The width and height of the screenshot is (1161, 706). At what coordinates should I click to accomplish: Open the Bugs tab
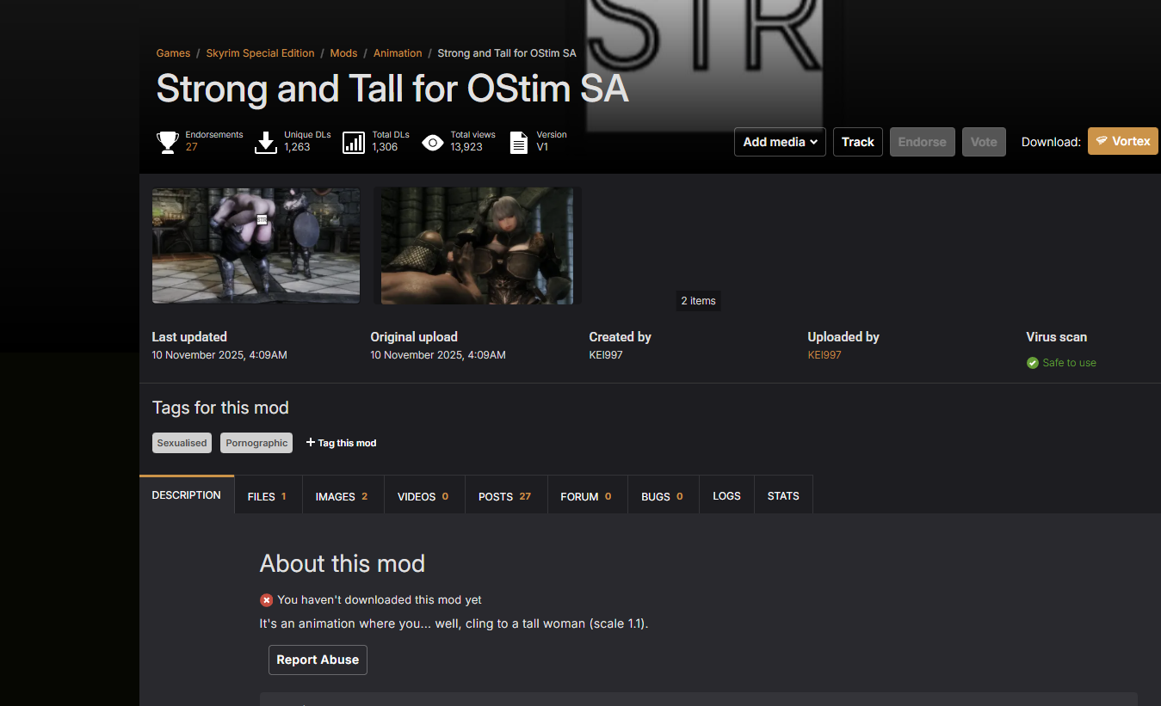coord(664,496)
